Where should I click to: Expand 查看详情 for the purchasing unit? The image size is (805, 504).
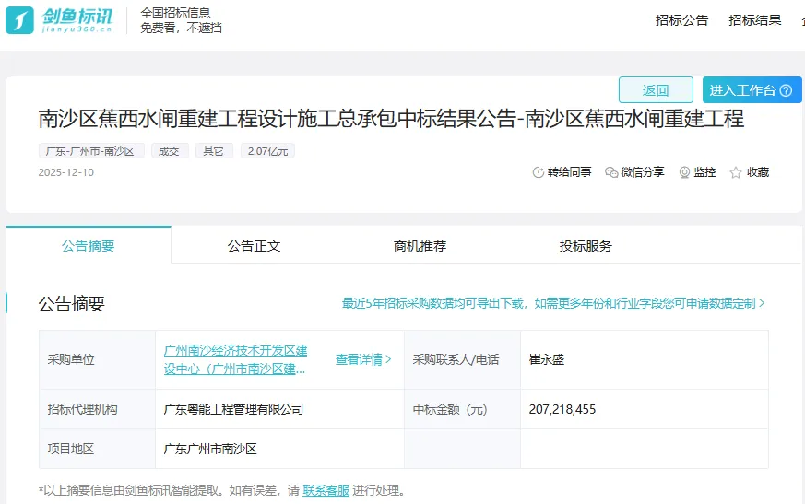click(363, 359)
